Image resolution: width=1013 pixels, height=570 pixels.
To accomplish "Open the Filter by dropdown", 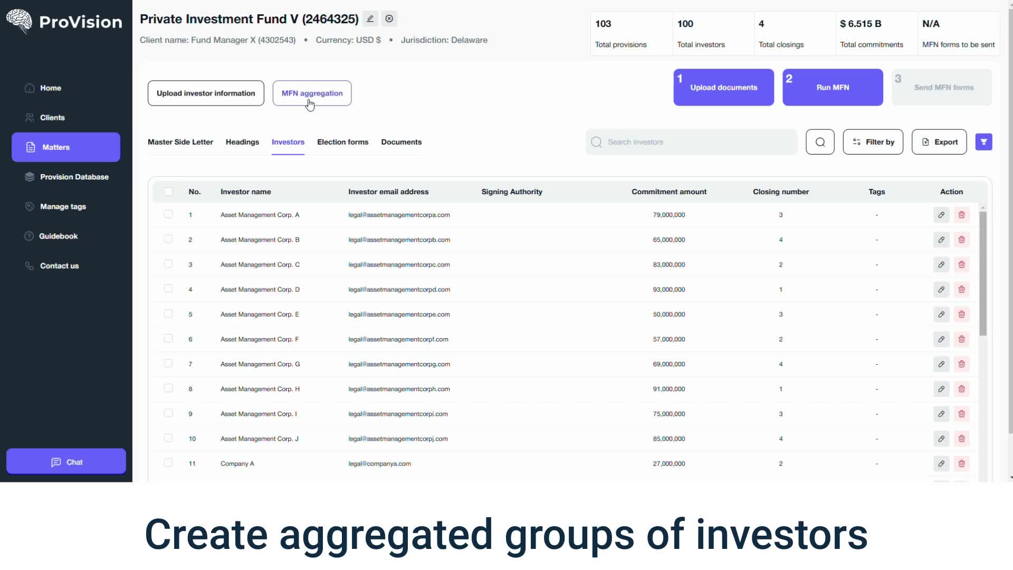I will (873, 142).
